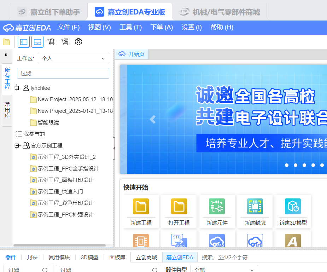The height and width of the screenshot is (272, 327).
Task: Select 嘉立创EDA library source
Action: pos(180,257)
